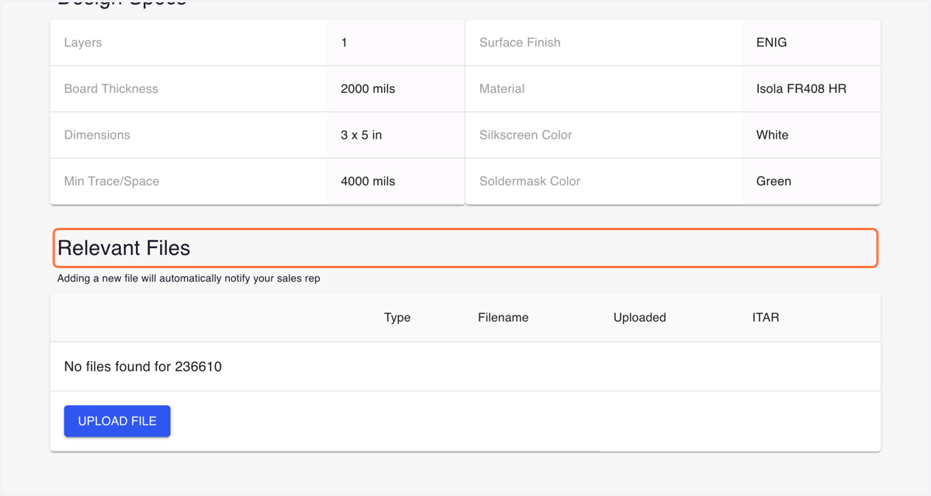Select the 4000 mils value
The width and height of the screenshot is (931, 496).
(369, 181)
